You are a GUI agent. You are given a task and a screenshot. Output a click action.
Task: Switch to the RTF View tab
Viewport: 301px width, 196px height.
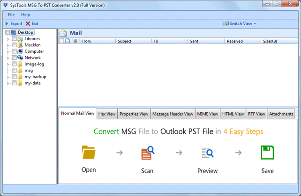(256, 114)
